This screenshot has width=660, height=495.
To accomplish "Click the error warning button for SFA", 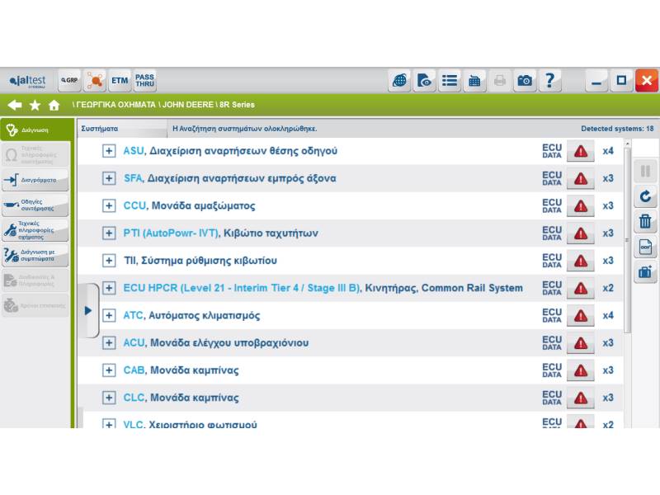I will (x=581, y=178).
